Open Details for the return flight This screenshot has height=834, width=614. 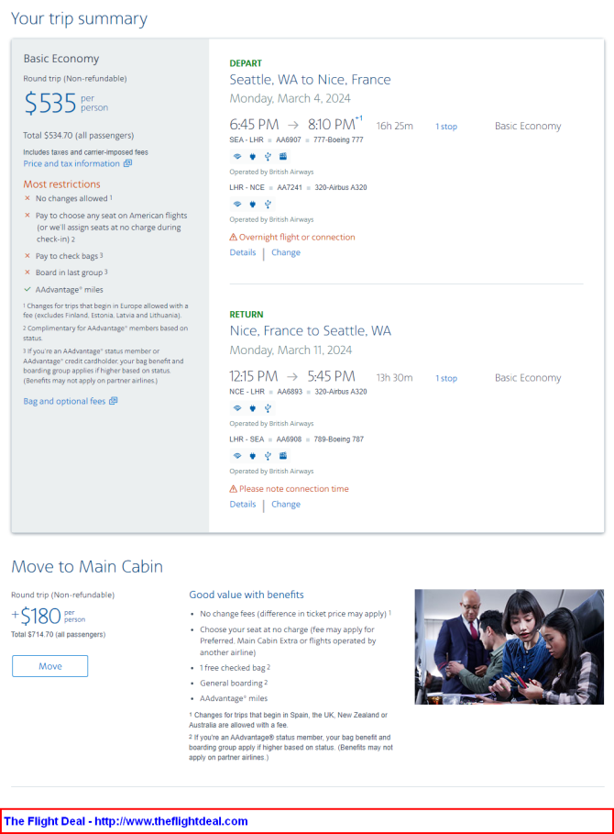pyautogui.click(x=243, y=505)
